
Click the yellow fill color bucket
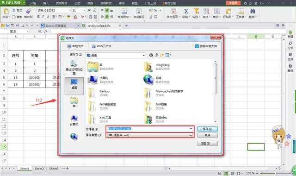pyautogui.click(x=68, y=17)
